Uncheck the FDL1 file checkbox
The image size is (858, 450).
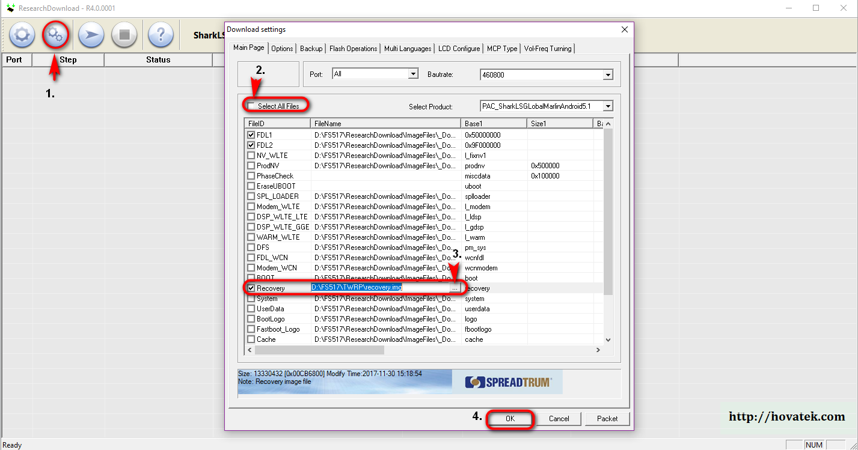click(x=251, y=135)
